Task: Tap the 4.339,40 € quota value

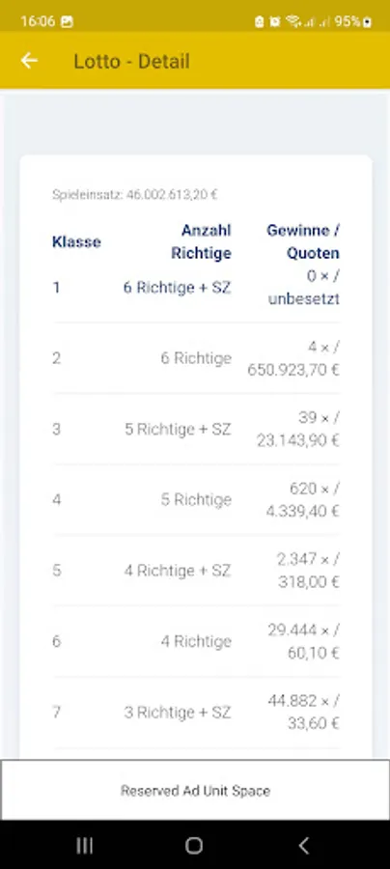Action: coord(302,511)
